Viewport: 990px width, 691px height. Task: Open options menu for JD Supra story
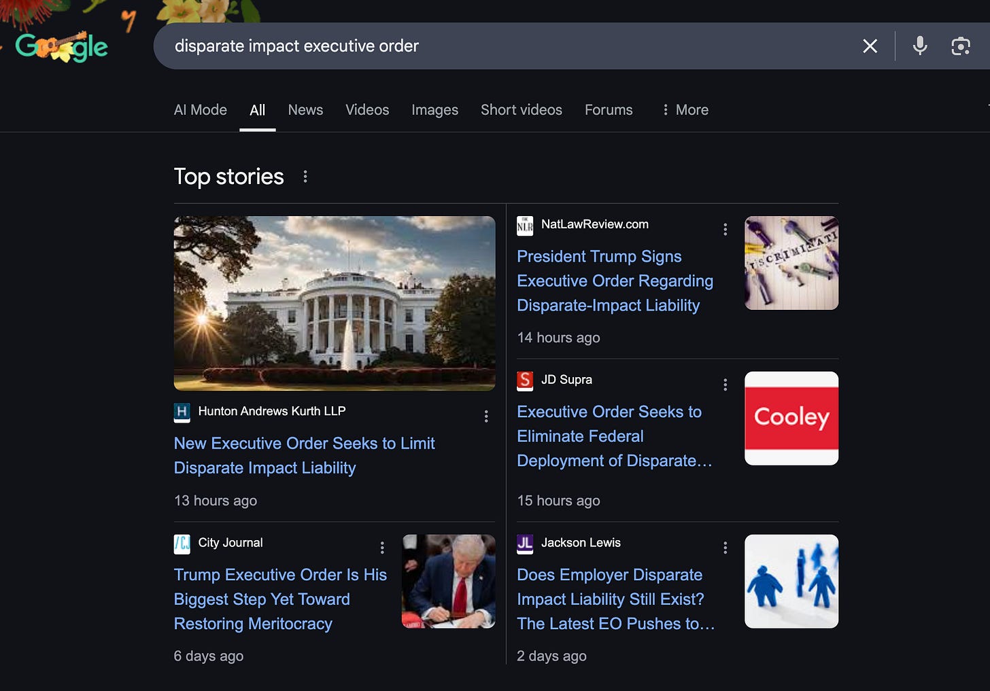point(726,385)
